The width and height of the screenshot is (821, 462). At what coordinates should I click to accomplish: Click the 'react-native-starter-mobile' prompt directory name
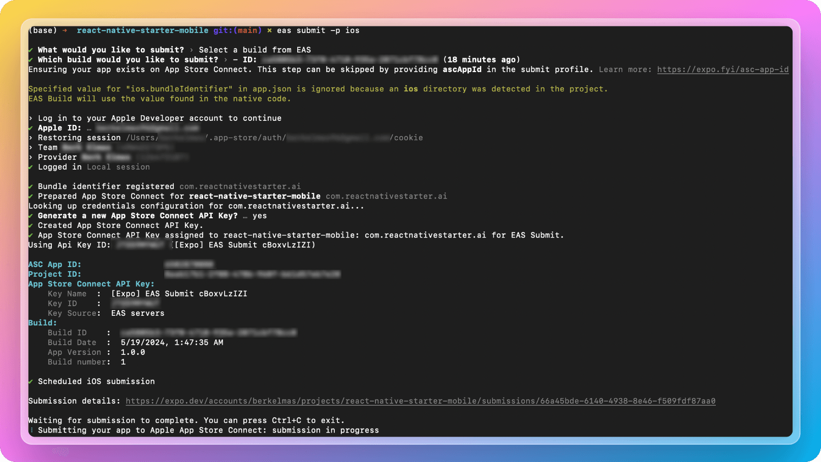pos(142,30)
